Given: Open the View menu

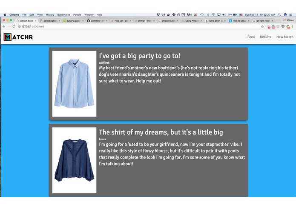Looking at the screenshot, I should (x=40, y=15).
